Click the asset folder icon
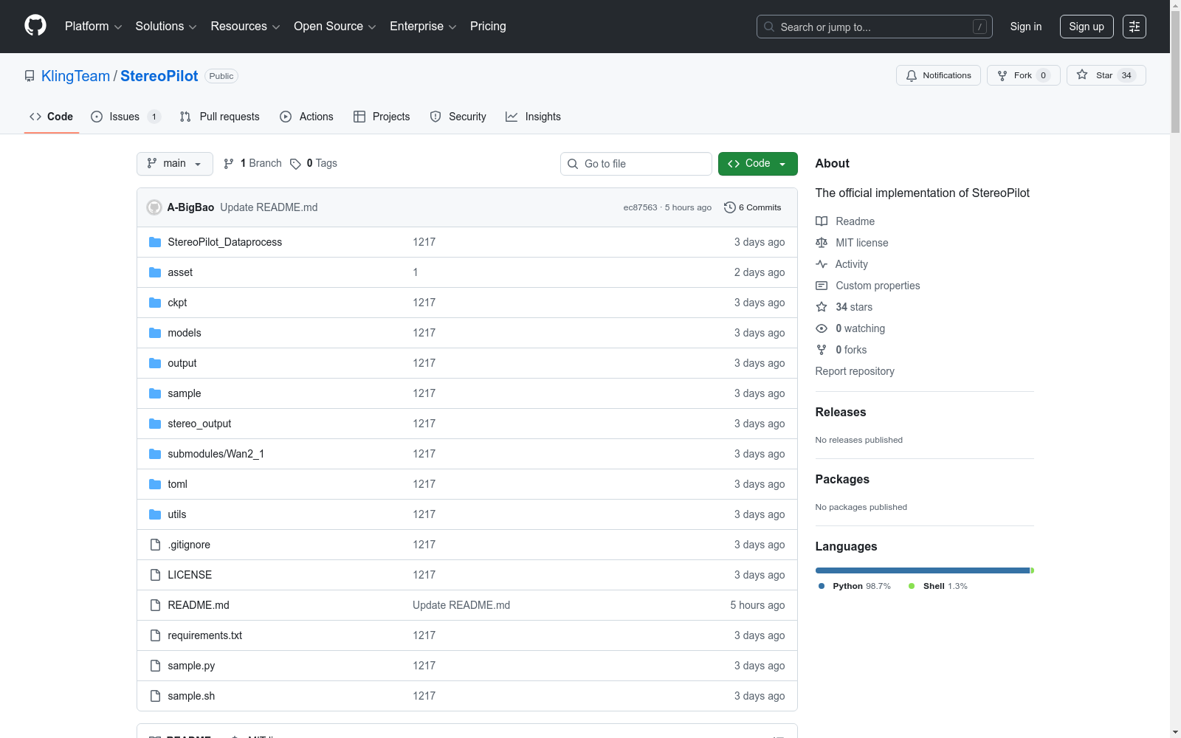1181x738 pixels. pyautogui.click(x=155, y=272)
